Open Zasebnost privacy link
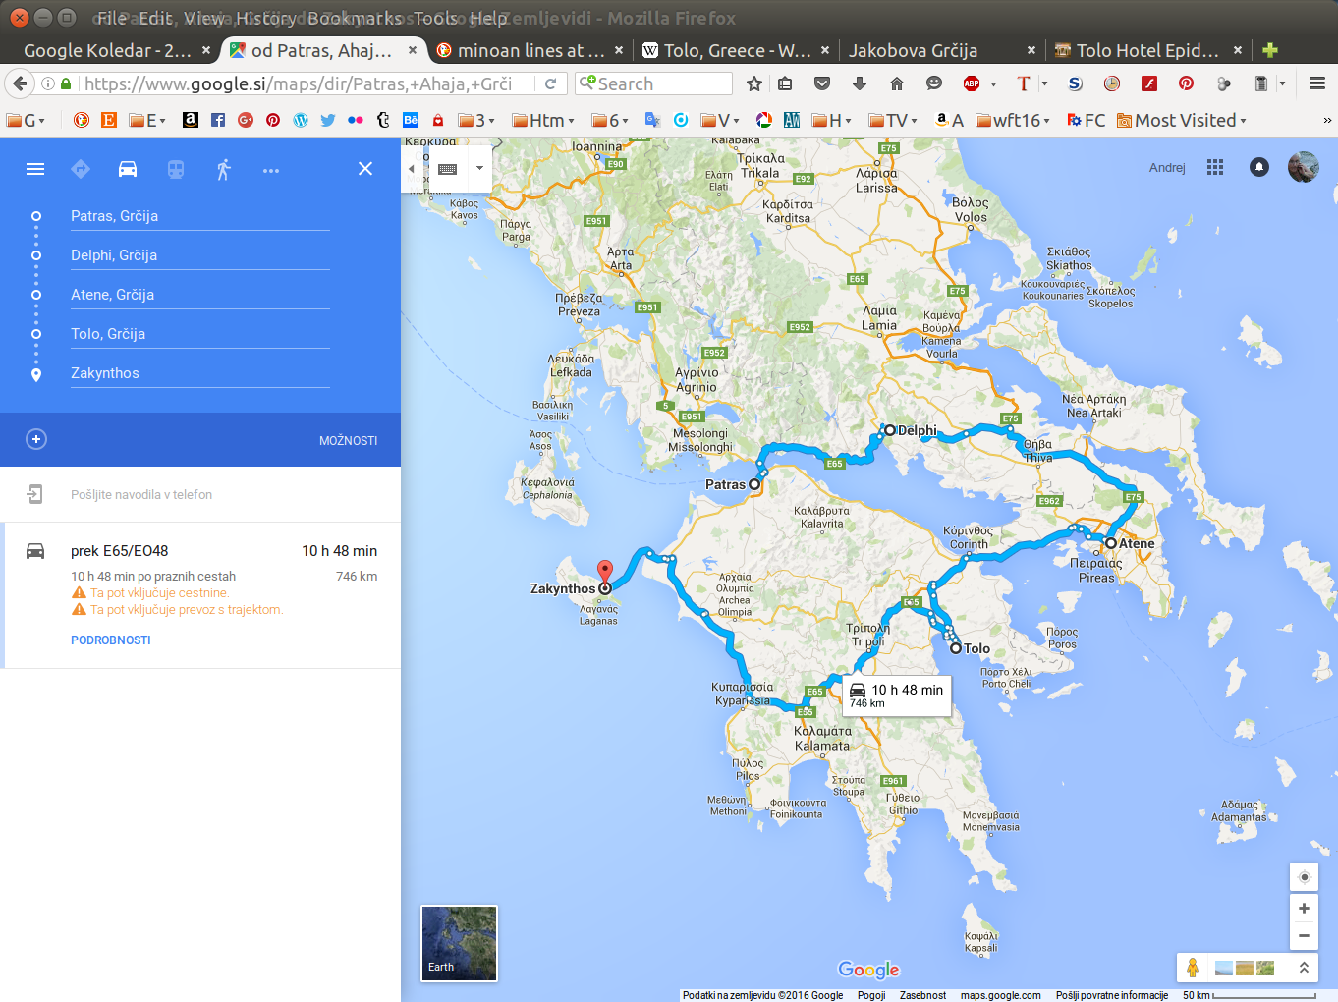 (922, 995)
